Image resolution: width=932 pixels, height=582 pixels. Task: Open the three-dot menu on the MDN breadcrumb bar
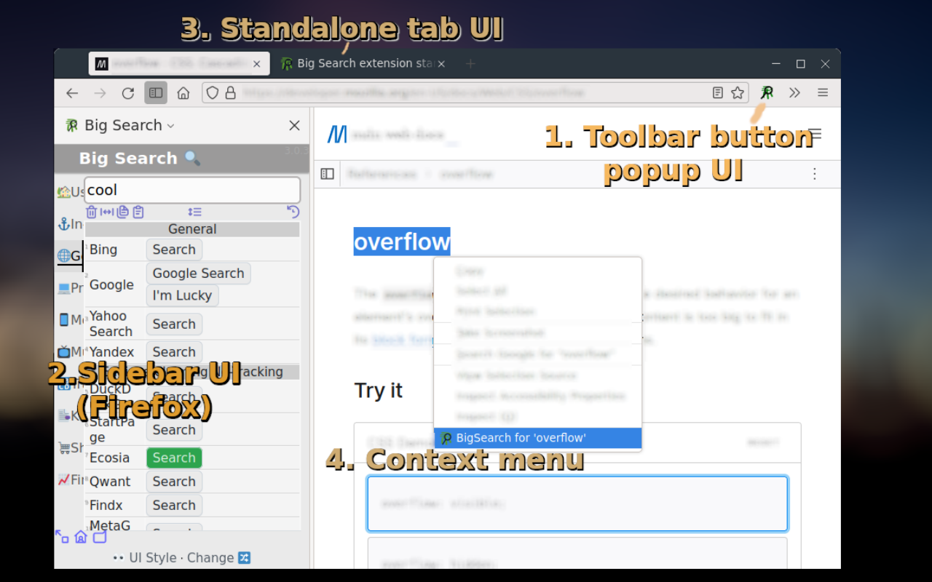click(x=815, y=174)
